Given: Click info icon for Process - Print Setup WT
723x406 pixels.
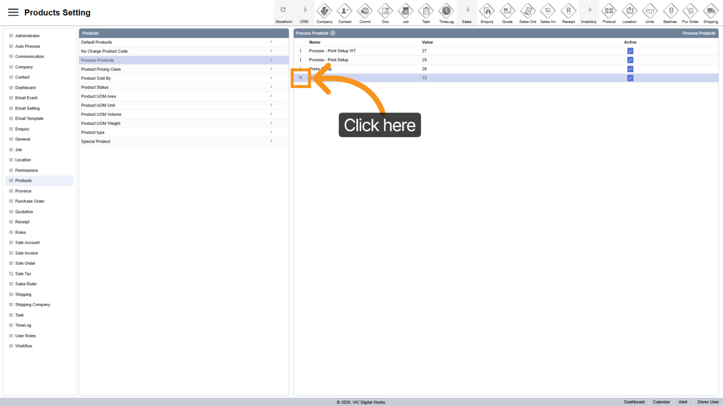Looking at the screenshot, I should (x=300, y=51).
